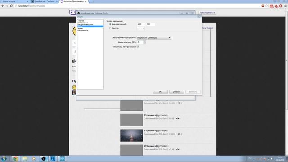Bookmark page with star icon
This screenshot has height=162, width=288.
click(x=266, y=6)
